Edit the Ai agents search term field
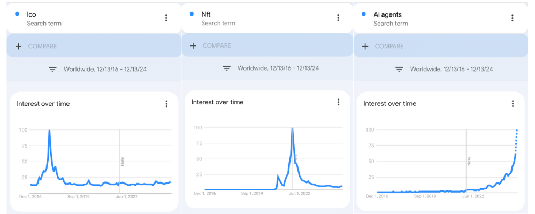 pyautogui.click(x=440, y=18)
